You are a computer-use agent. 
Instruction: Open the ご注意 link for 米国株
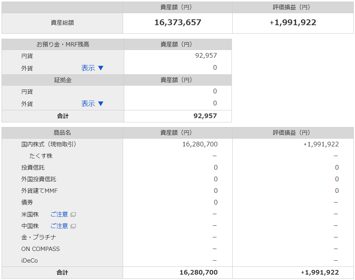[59, 214]
